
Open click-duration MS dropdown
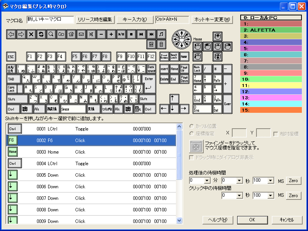click(271, 196)
